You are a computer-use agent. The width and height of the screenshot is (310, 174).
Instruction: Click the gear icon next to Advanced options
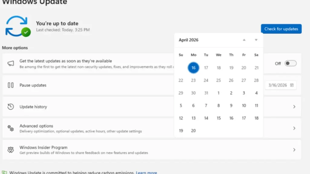coord(10,128)
